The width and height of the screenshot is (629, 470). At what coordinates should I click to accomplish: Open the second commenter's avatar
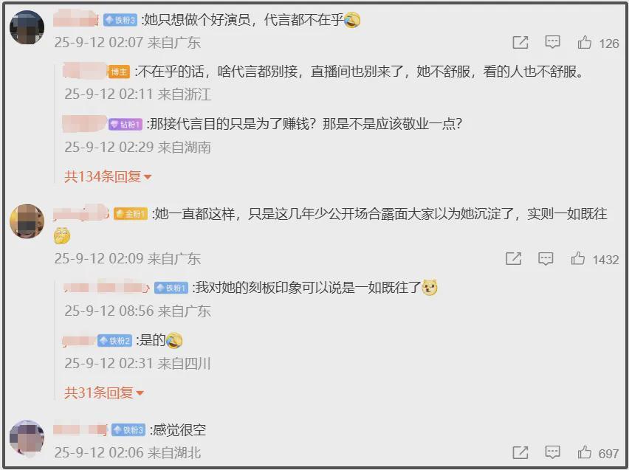pyautogui.click(x=27, y=221)
